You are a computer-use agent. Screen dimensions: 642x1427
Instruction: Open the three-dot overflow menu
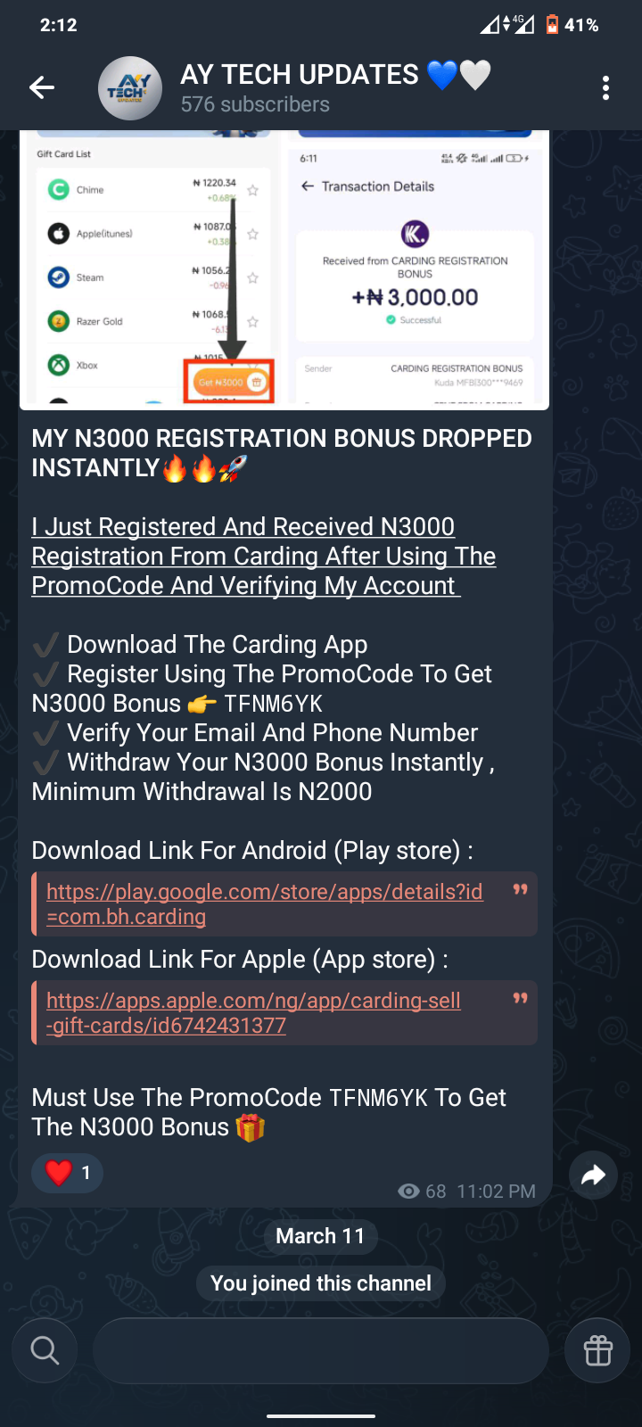tap(605, 87)
